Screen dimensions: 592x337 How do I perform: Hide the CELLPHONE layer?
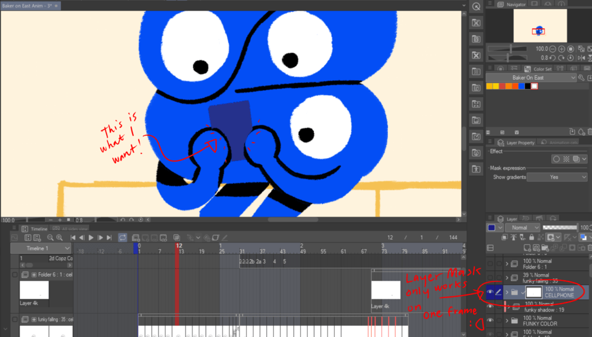(x=490, y=292)
